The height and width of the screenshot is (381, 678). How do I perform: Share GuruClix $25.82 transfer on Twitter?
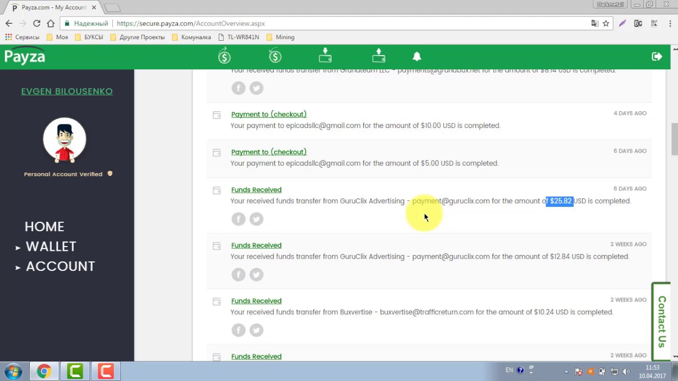point(256,219)
